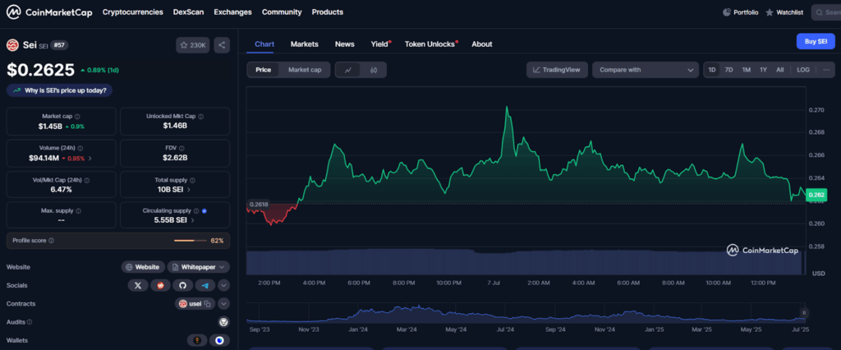The width and height of the screenshot is (841, 350).
Task: Show FDV info tooltip icon
Action: 183,148
